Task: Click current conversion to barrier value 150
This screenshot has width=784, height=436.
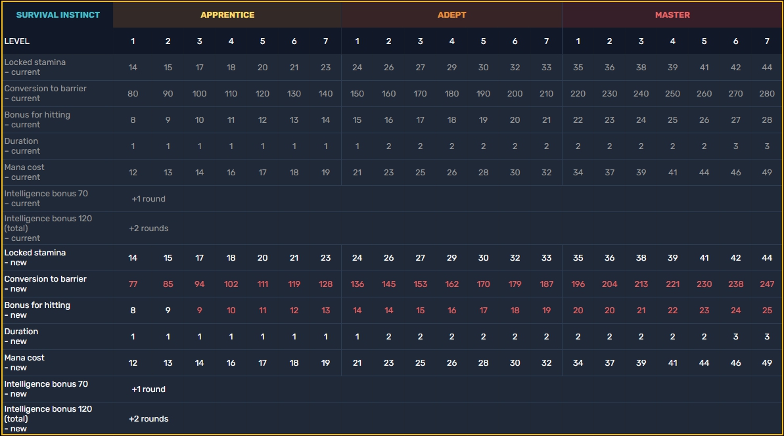Action: (x=357, y=93)
